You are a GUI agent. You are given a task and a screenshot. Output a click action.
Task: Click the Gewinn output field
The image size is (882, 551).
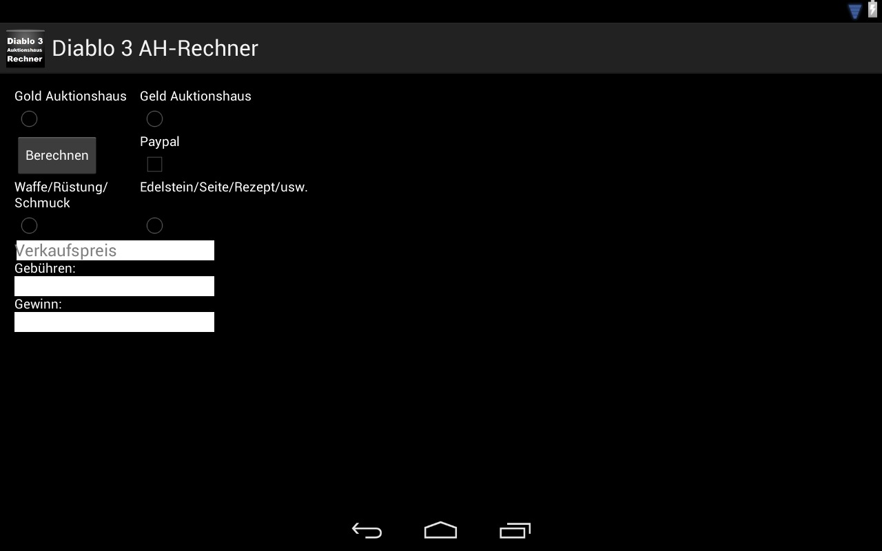[x=114, y=322]
